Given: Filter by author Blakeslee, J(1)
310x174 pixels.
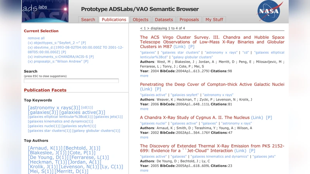Looking at the screenshot, I should [47, 153].
